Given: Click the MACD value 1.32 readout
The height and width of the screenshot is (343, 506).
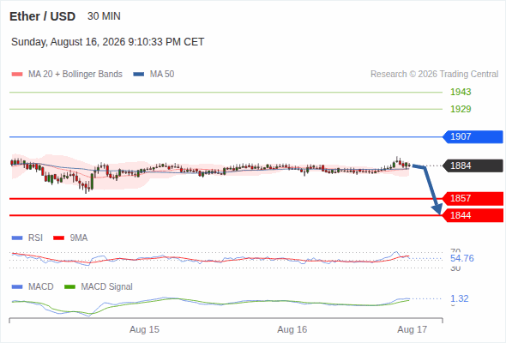Looking at the screenshot, I should tap(460, 298).
